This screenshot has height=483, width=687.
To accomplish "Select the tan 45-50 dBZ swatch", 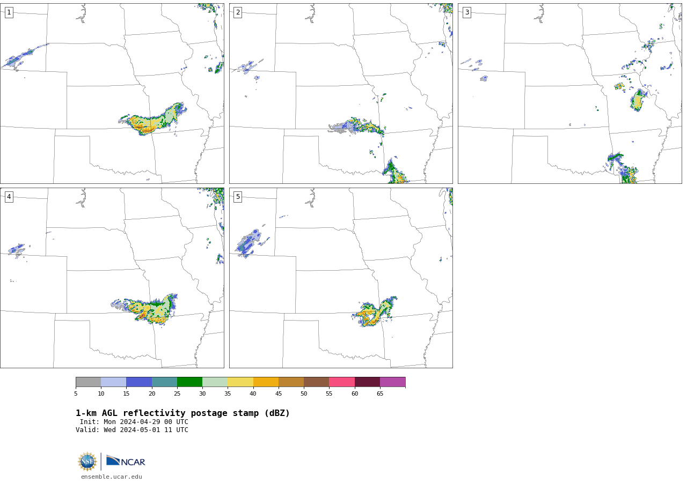I will point(291,382).
